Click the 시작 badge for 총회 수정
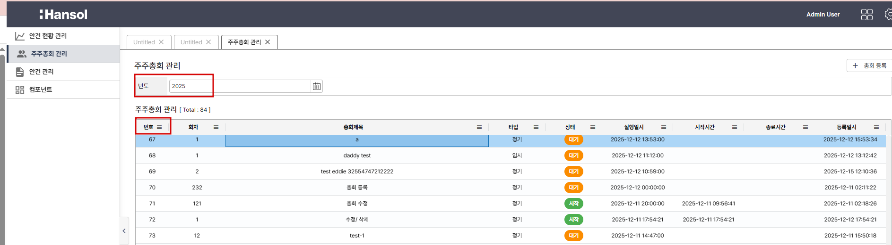The width and height of the screenshot is (892, 245). [573, 204]
